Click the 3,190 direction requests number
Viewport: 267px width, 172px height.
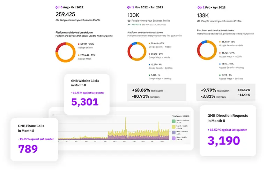[224, 141]
